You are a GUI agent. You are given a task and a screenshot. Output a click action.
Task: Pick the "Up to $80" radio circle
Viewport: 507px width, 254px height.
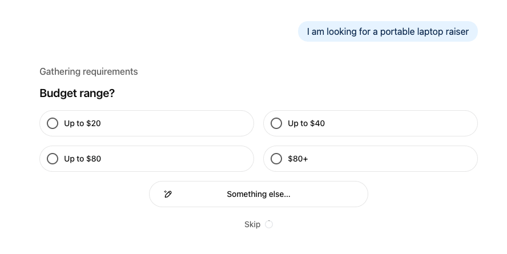tap(53, 159)
